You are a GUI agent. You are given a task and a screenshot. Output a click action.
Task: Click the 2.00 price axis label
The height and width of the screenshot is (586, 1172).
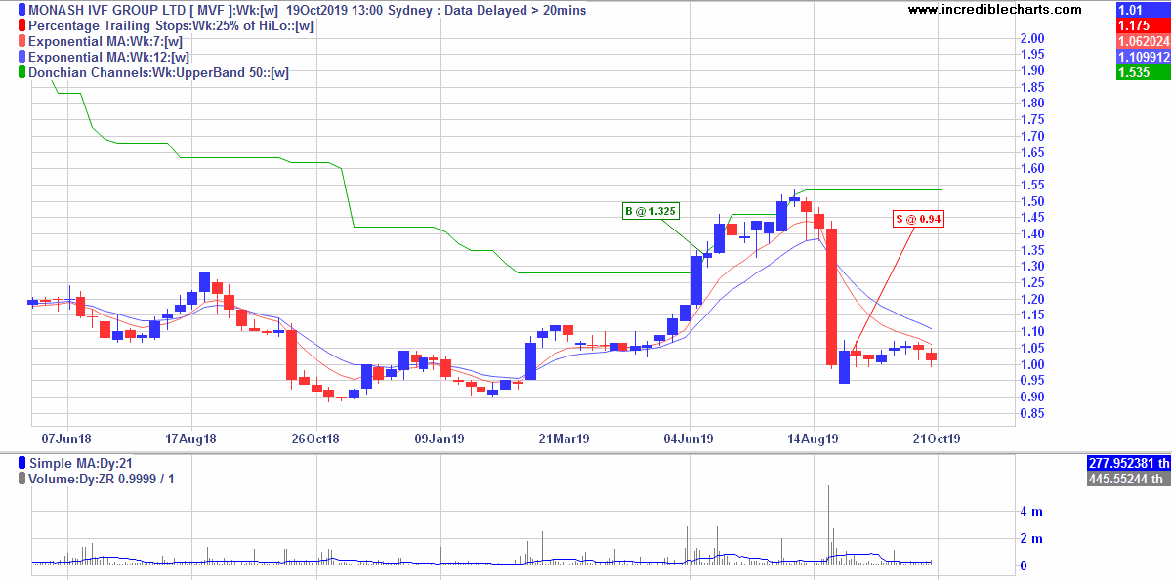click(1031, 38)
